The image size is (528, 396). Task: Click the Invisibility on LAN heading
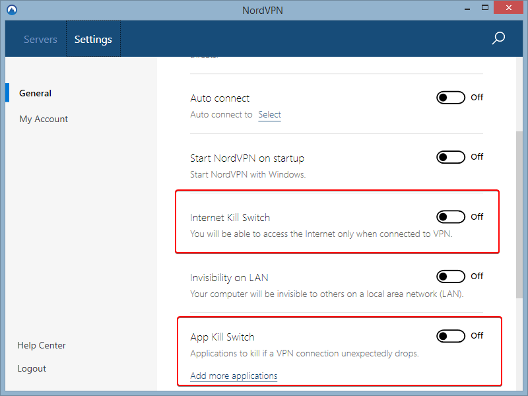coord(229,278)
